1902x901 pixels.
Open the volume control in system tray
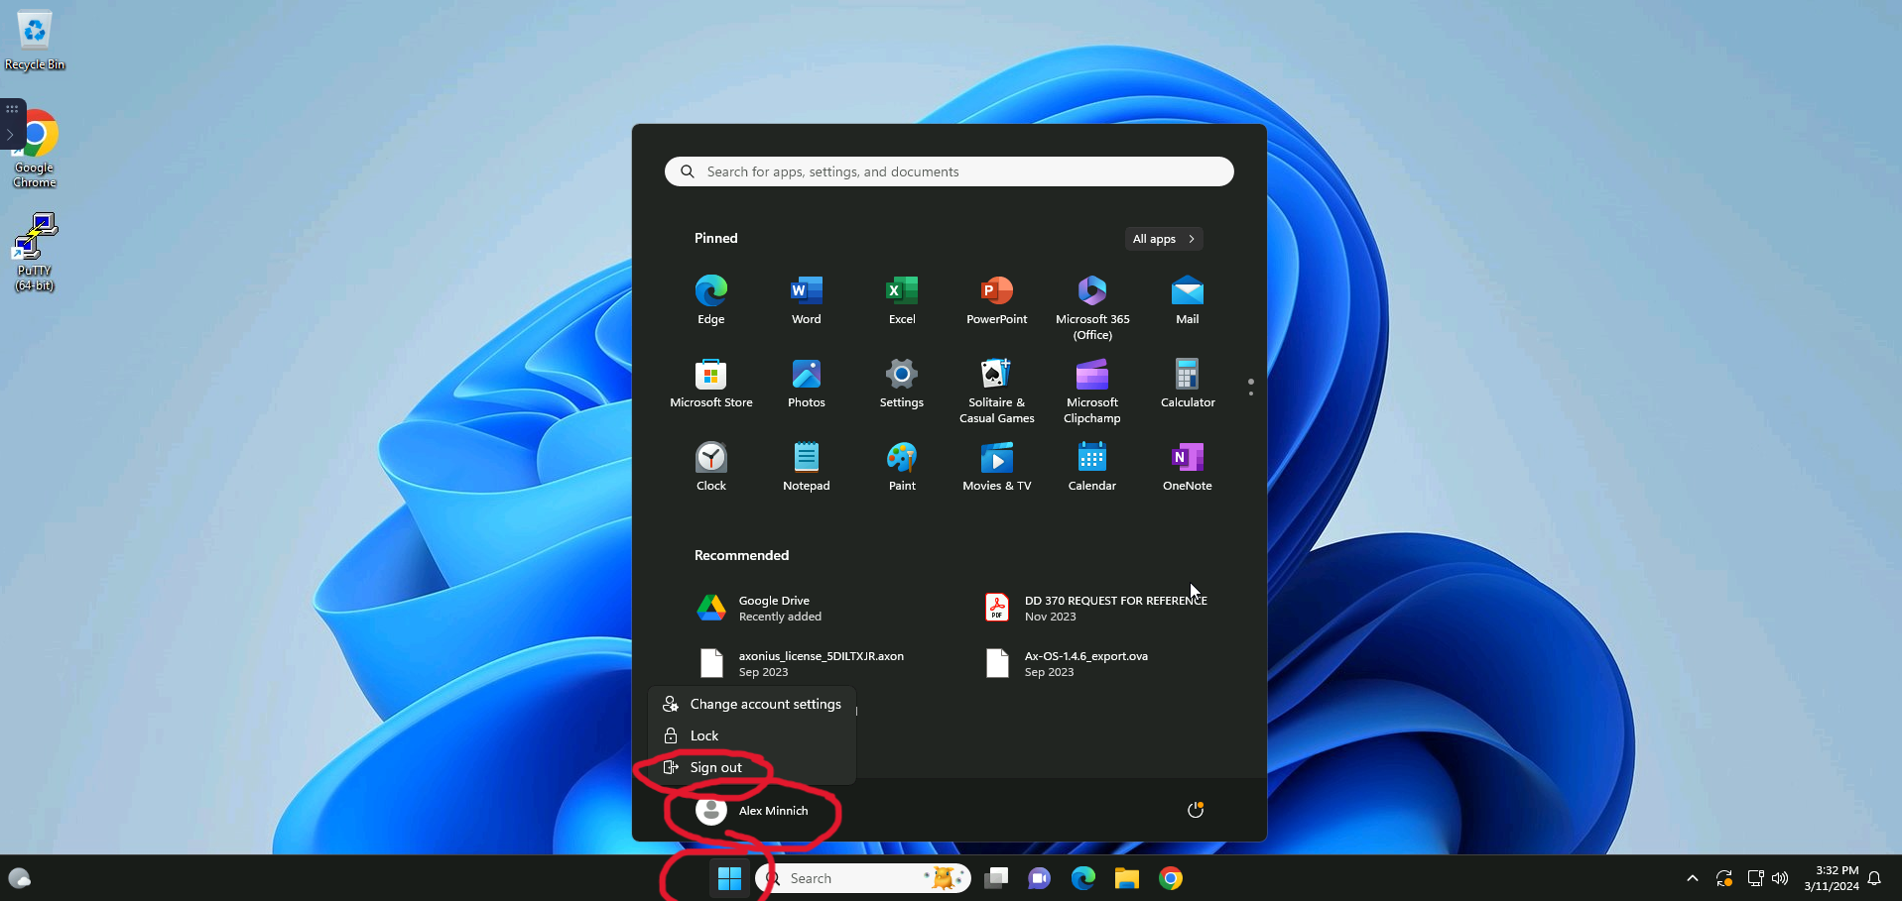coord(1780,878)
